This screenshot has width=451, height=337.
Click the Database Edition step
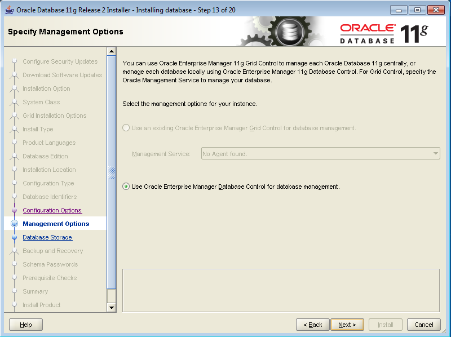[45, 156]
